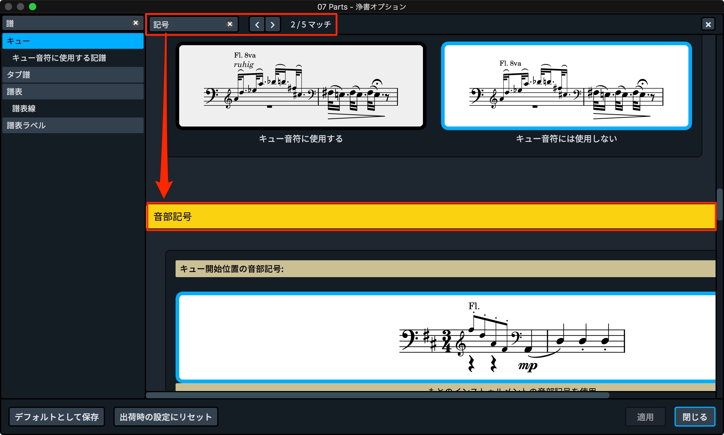Image resolution: width=724 pixels, height=435 pixels.
Task: Click the green macOS zoom button
Action: pyautogui.click(x=33, y=7)
